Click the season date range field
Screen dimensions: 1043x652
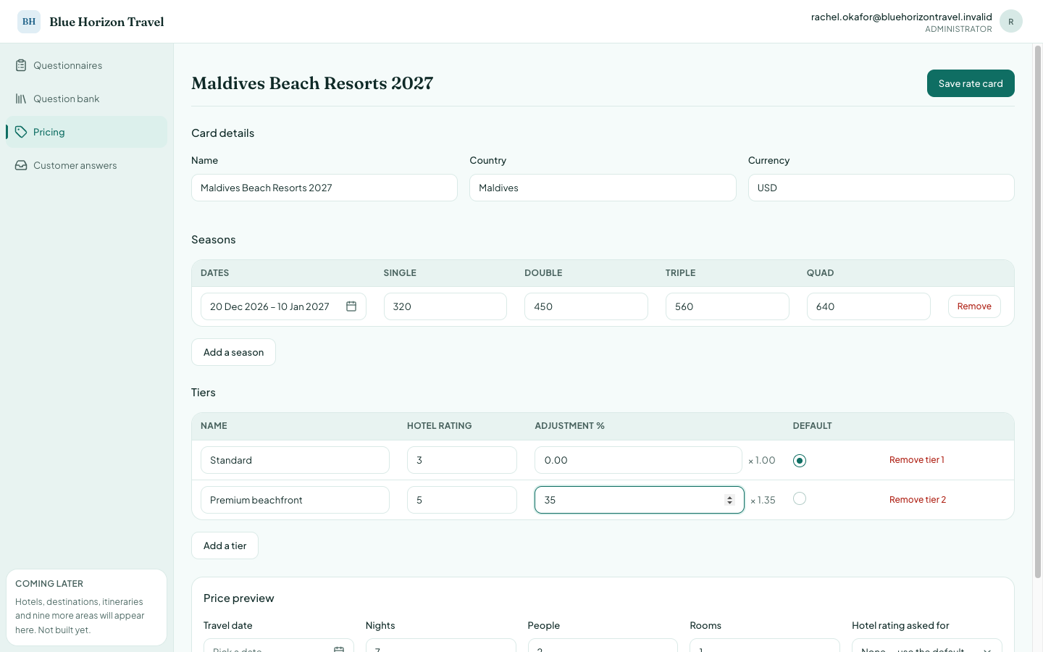pos(283,306)
